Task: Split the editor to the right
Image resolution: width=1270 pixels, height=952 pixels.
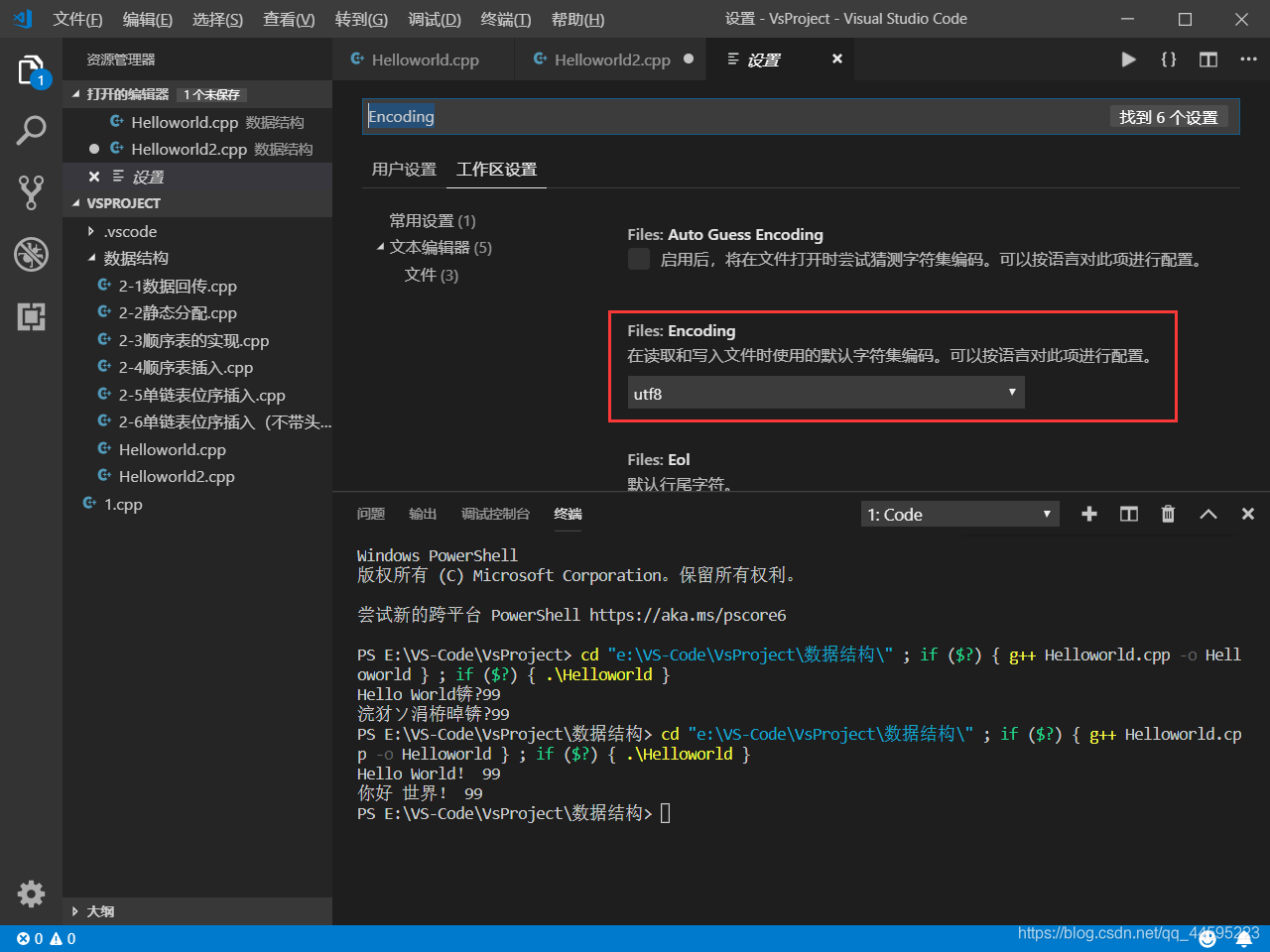Action: (x=1208, y=59)
